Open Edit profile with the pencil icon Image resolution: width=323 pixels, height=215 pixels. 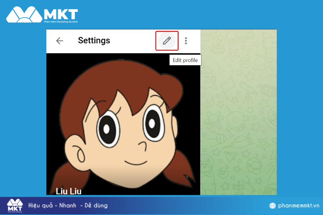(167, 41)
